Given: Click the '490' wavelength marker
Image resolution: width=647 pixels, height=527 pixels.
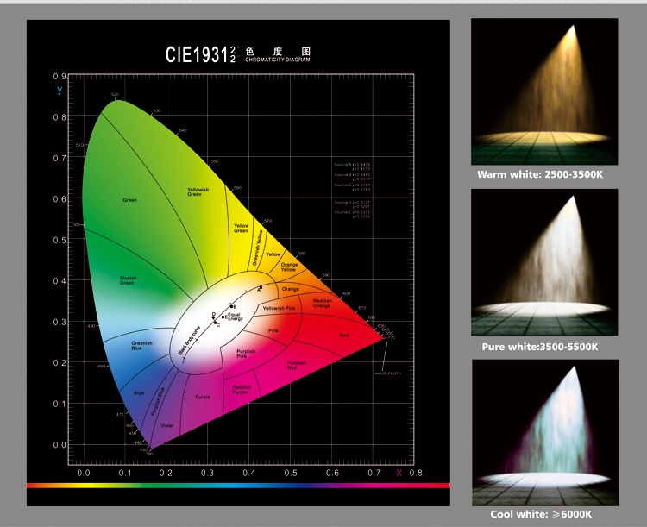Looking at the screenshot, I should (x=91, y=326).
